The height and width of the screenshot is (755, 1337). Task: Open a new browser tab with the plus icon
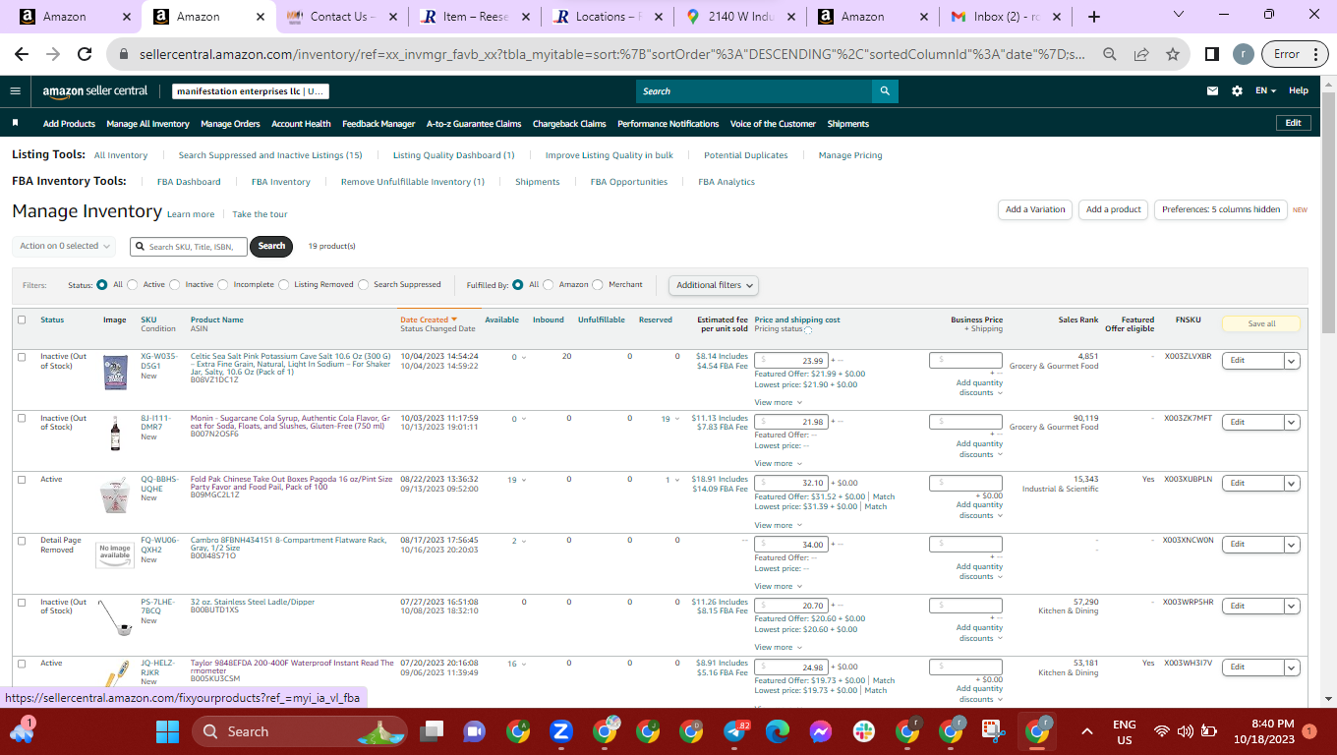[1094, 17]
